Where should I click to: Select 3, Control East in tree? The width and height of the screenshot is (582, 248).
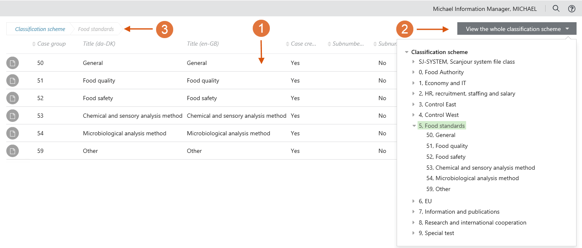(437, 104)
